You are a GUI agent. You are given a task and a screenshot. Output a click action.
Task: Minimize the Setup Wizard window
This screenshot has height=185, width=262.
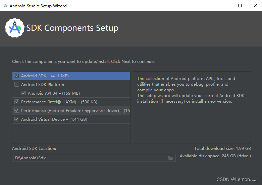point(225,6)
